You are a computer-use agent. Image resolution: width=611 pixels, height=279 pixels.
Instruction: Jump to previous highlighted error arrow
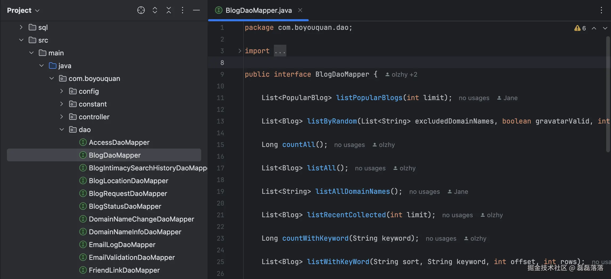tap(594, 28)
